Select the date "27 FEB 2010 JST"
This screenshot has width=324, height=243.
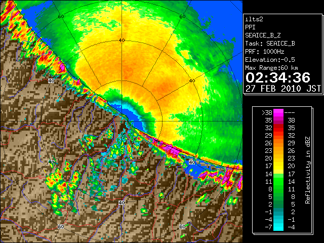[x=283, y=89]
